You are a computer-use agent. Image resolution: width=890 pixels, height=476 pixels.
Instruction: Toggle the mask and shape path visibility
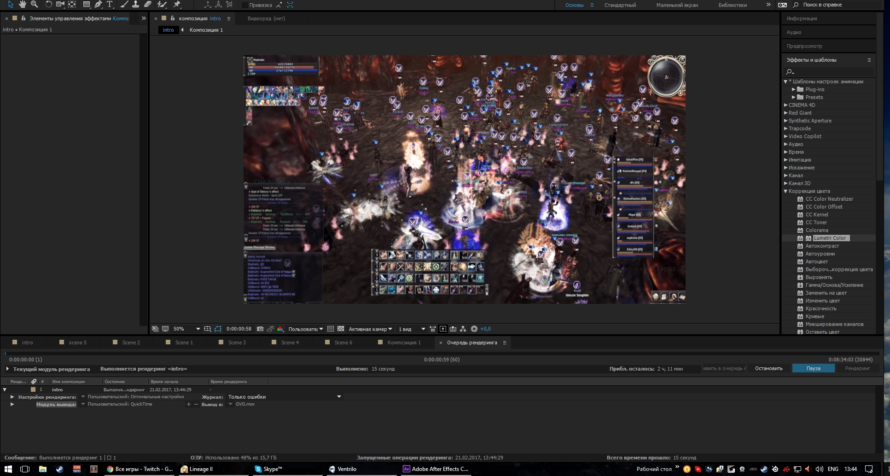[218, 329]
